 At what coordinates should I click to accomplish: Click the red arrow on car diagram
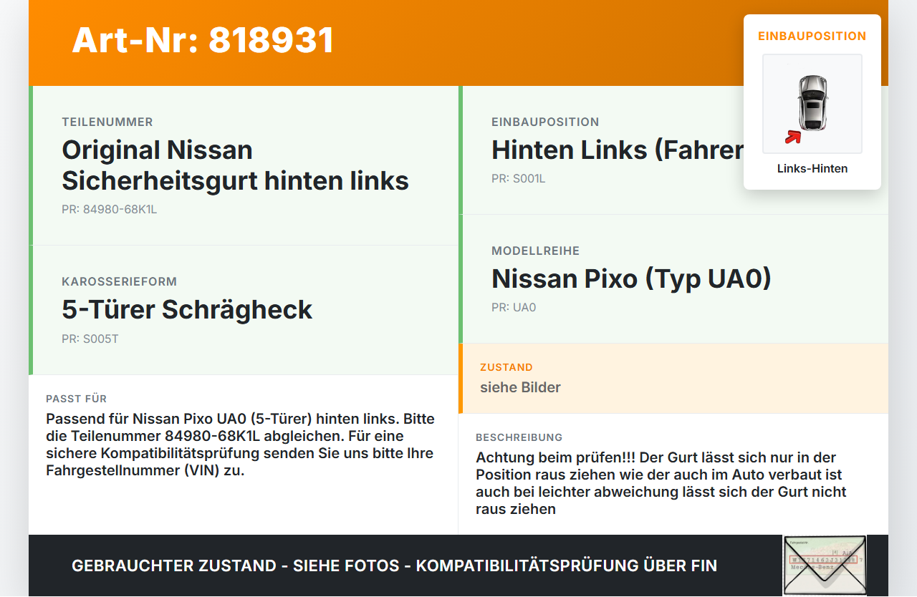pyautogui.click(x=792, y=137)
